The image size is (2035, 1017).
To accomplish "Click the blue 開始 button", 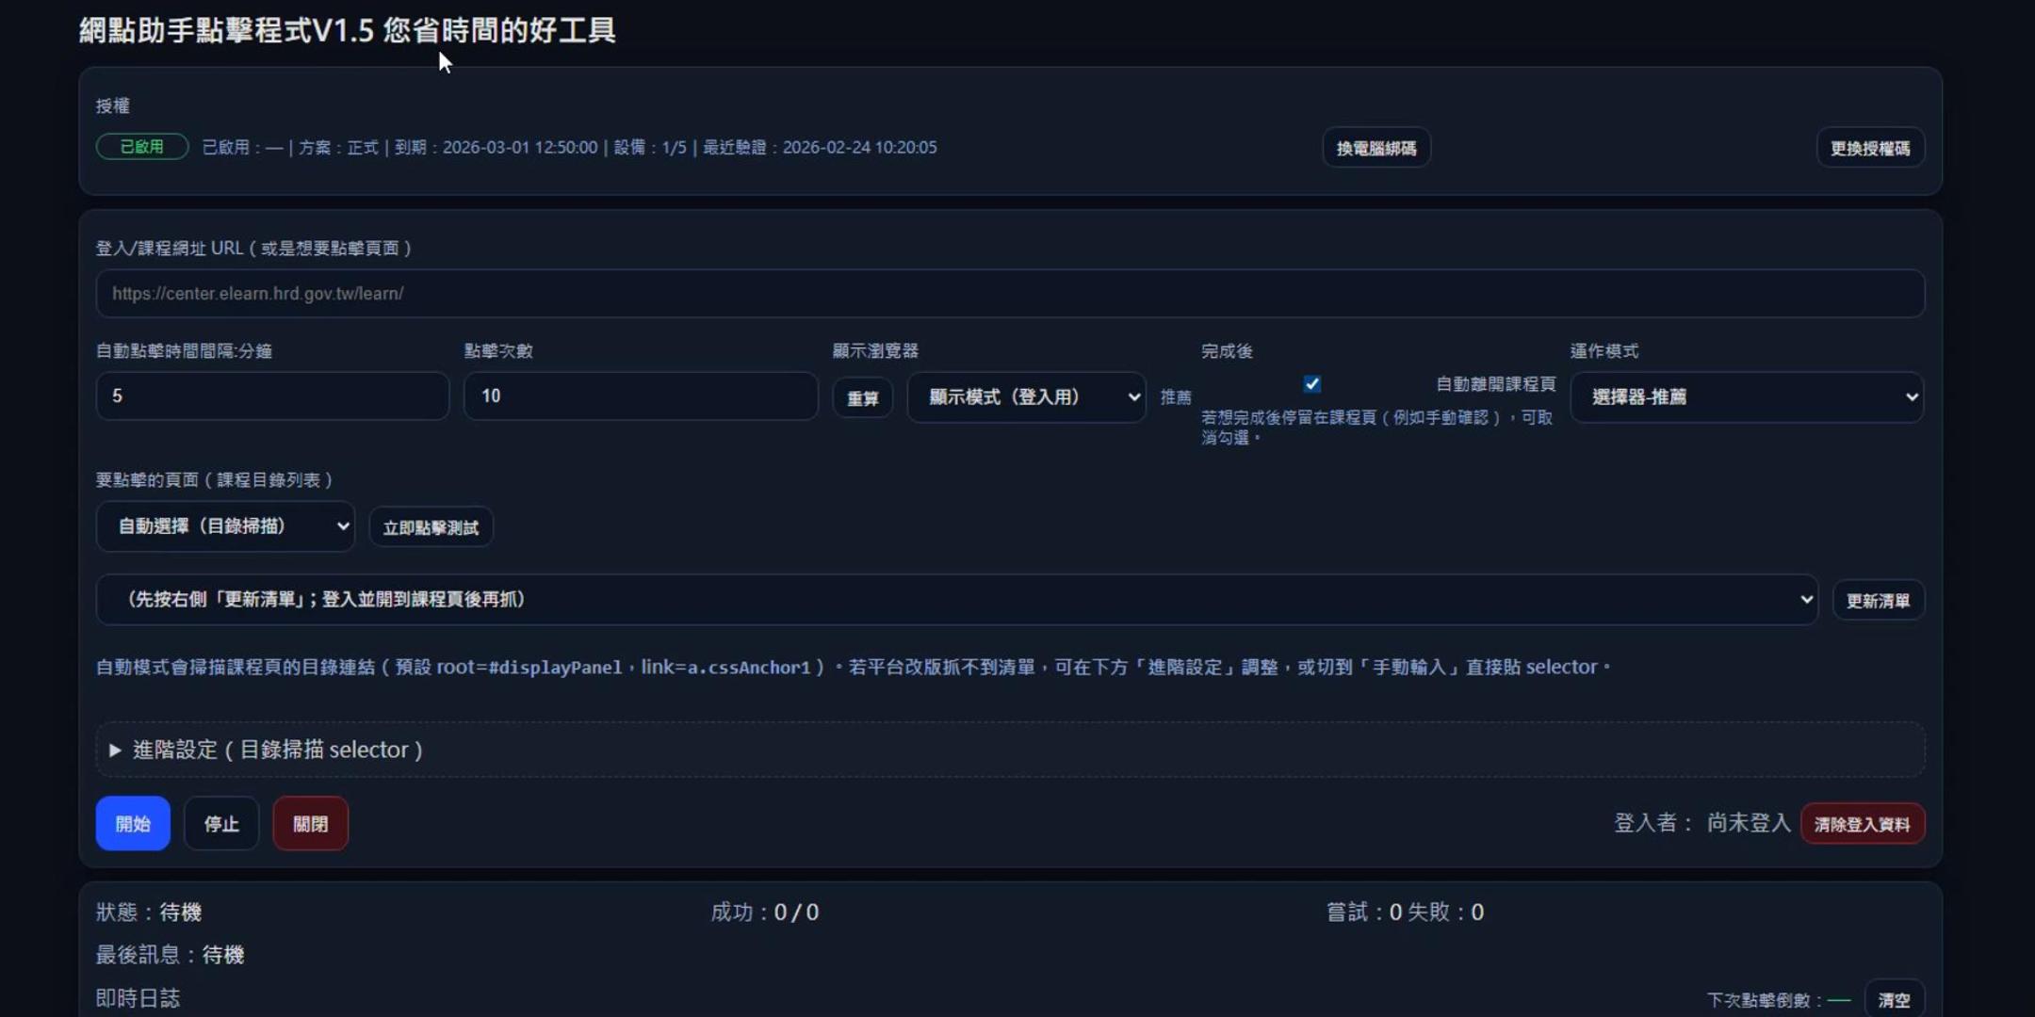I will (x=133, y=824).
